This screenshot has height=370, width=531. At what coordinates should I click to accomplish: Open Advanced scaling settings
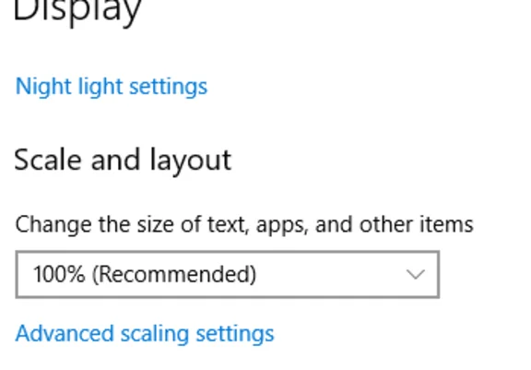click(145, 334)
